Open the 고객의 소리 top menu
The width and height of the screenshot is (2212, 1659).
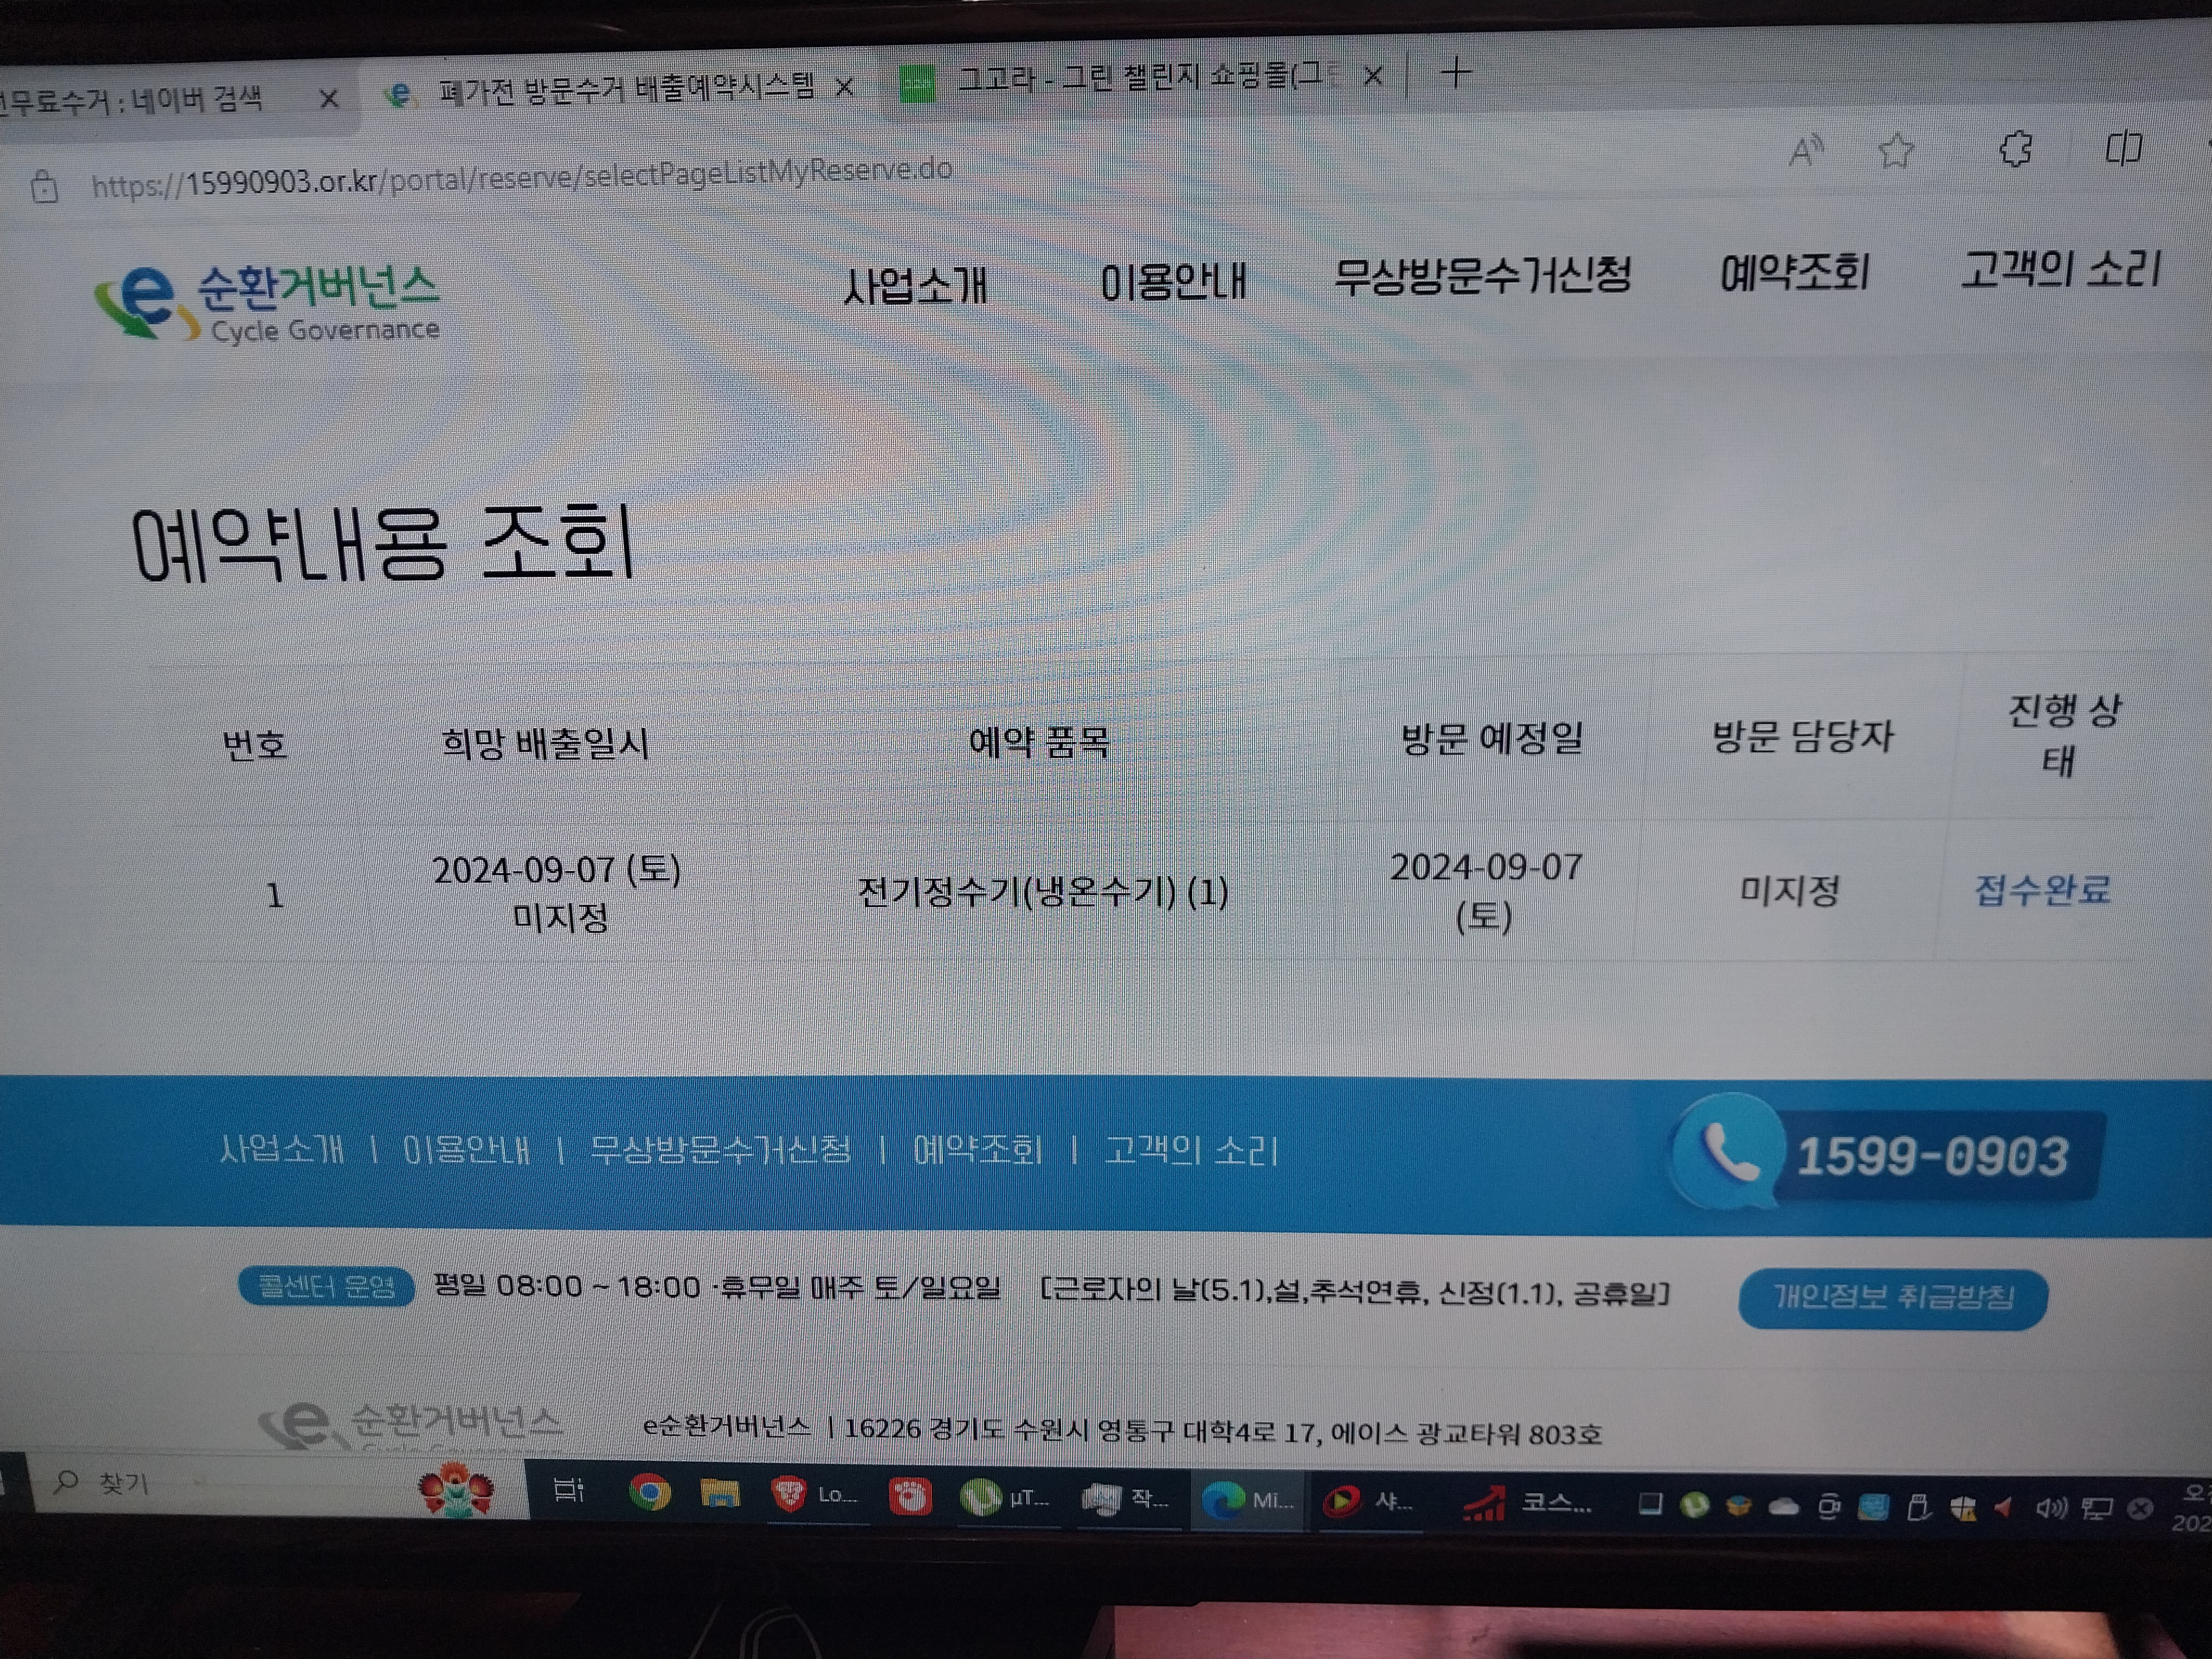pyautogui.click(x=2060, y=270)
